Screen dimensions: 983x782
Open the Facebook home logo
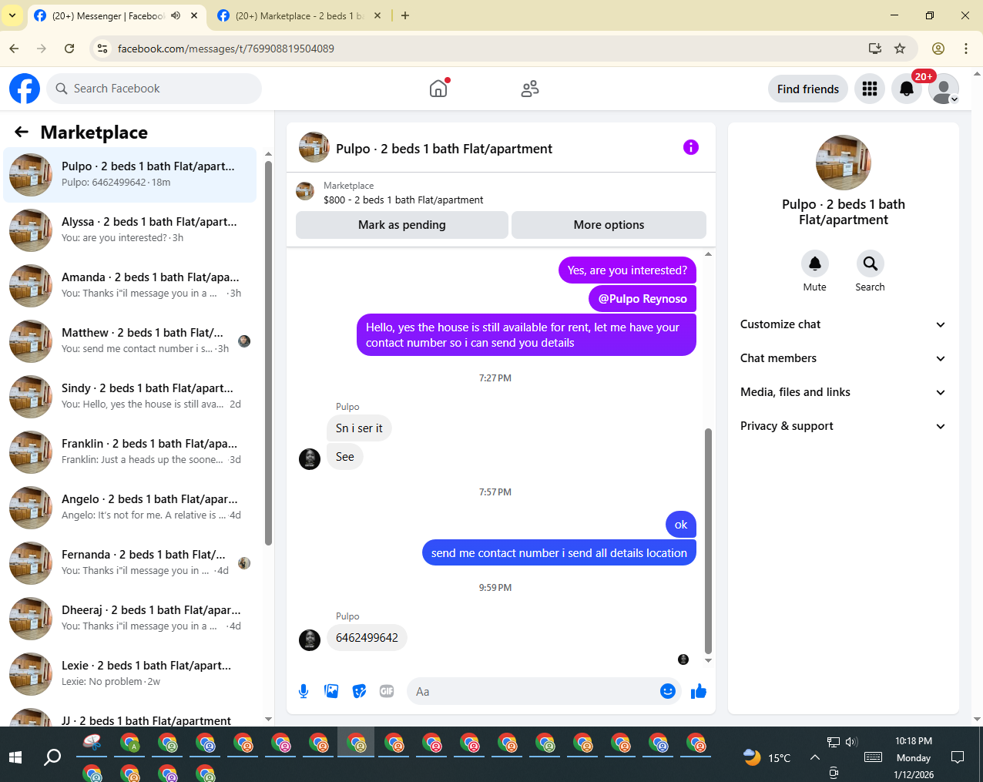pyautogui.click(x=25, y=89)
